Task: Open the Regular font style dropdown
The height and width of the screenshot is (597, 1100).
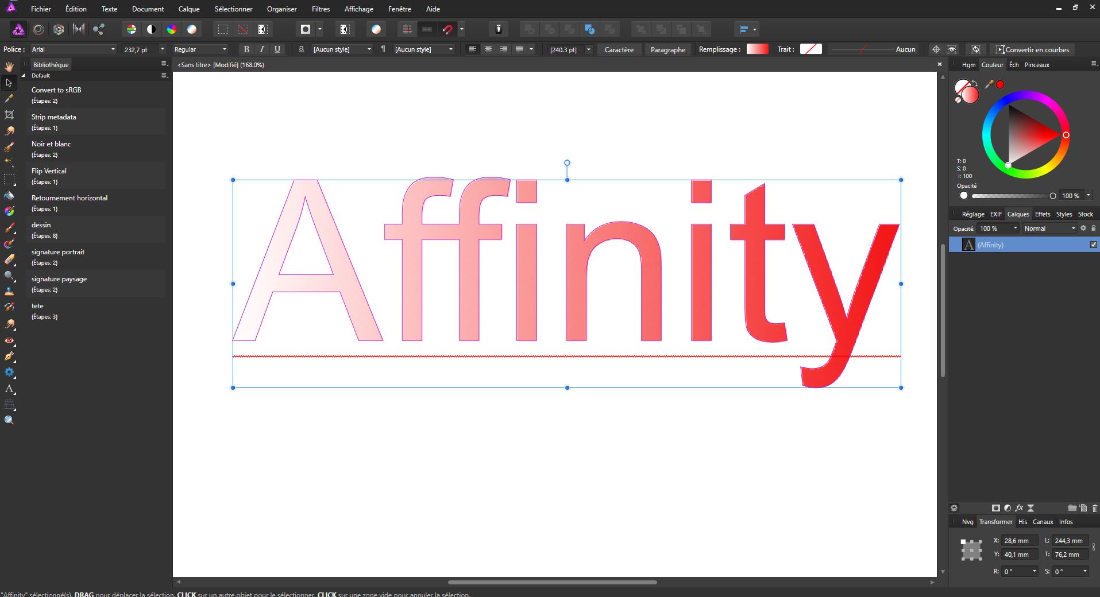Action: pos(200,49)
